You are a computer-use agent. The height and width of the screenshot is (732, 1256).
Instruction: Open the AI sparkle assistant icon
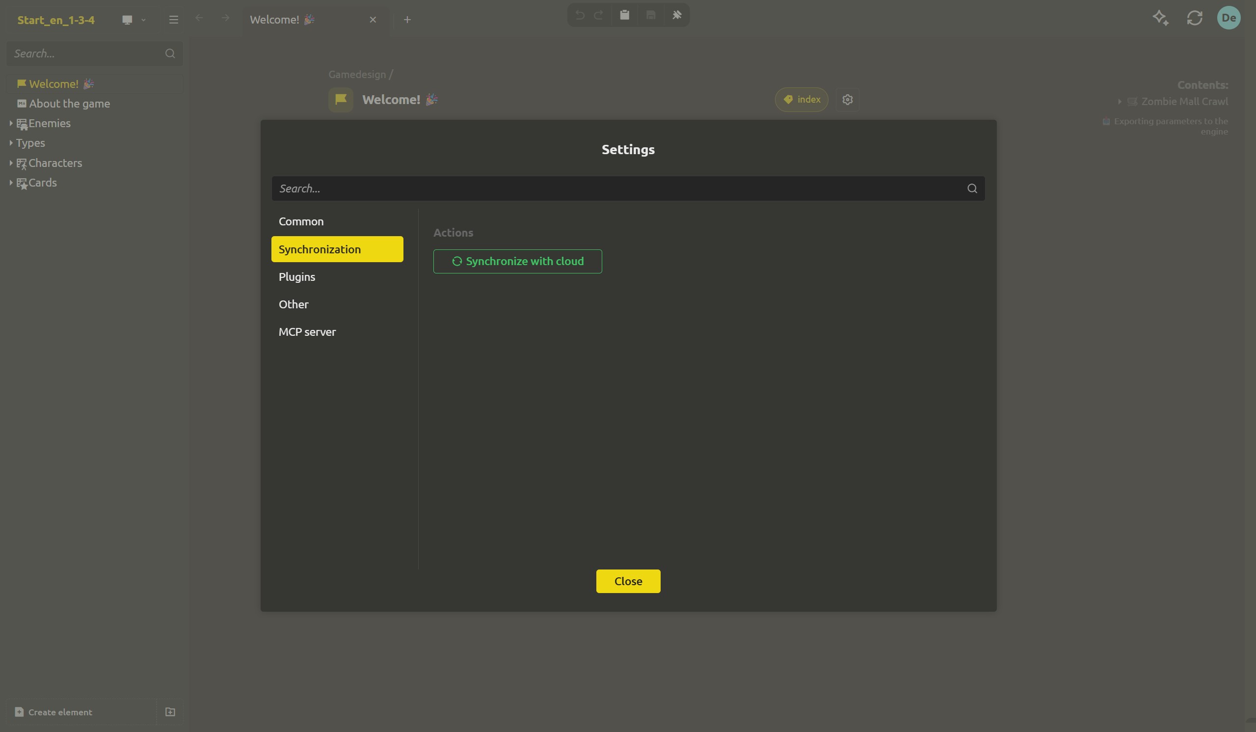(1161, 18)
